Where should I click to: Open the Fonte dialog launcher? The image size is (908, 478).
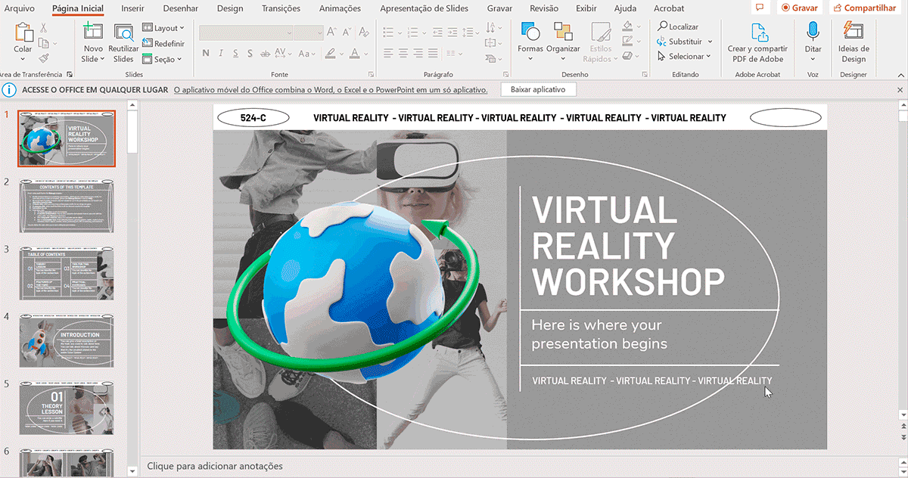(371, 74)
